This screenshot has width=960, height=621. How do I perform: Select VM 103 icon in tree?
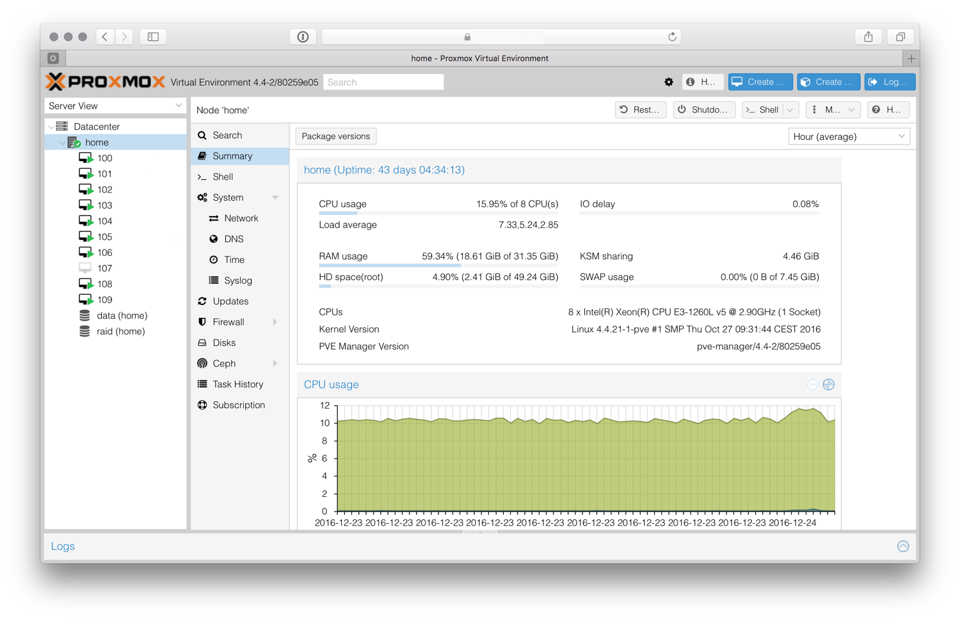click(86, 205)
